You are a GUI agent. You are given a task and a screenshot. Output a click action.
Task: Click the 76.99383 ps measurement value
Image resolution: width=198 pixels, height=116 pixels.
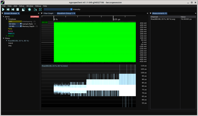click(186, 19)
